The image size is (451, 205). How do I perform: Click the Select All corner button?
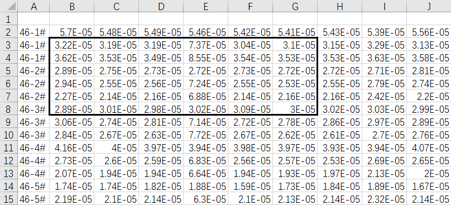8,6
